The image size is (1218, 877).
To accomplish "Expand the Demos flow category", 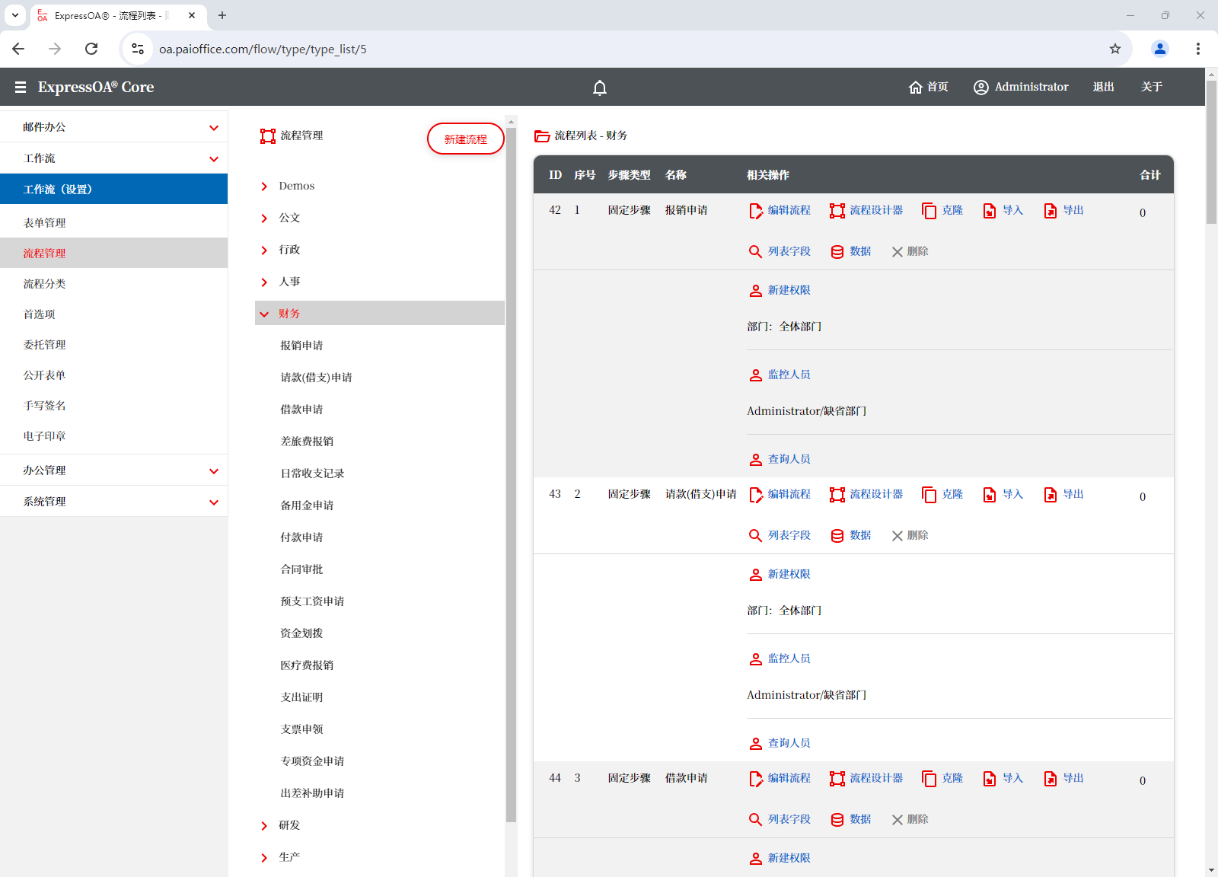I will 264,187.
